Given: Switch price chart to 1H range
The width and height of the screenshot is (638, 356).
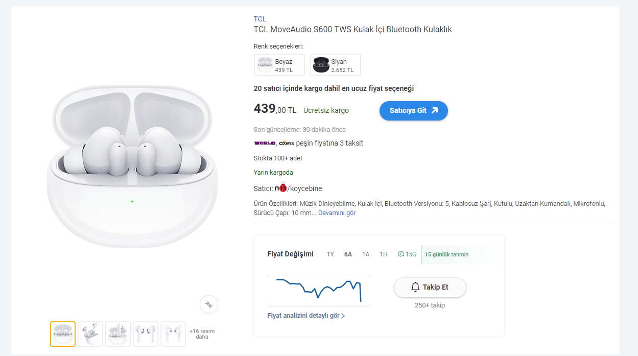Looking at the screenshot, I should (383, 254).
